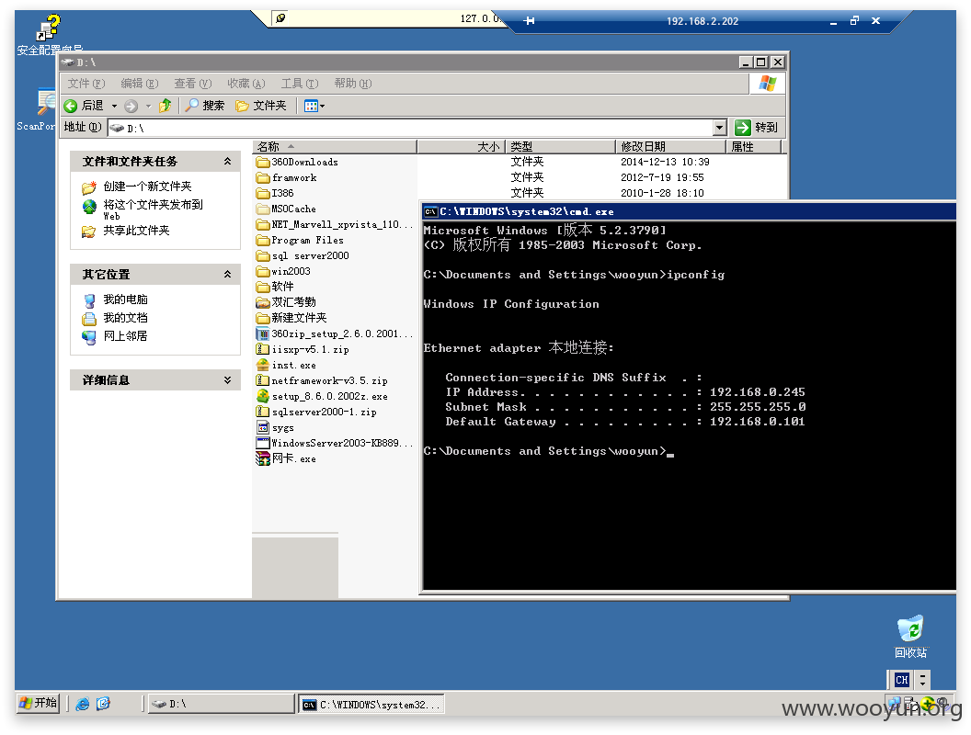Click Publish this folder to Web link
The height and width of the screenshot is (735, 971).
click(x=153, y=209)
